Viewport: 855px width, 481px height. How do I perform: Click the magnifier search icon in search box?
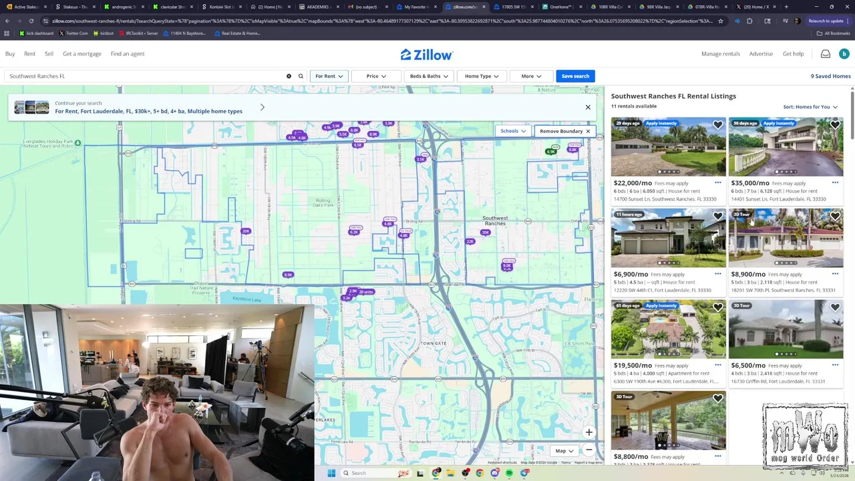click(x=301, y=76)
